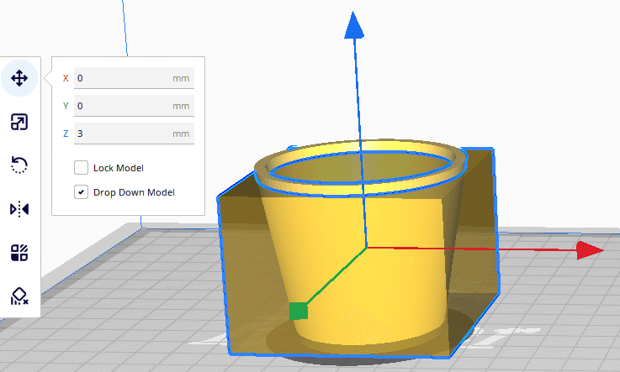The image size is (620, 372).
Task: Click the X position input field
Action: click(x=134, y=78)
